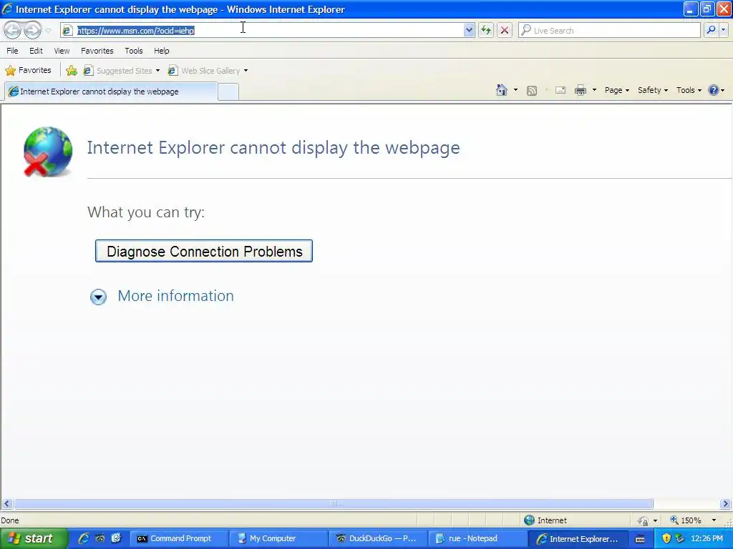
Task: Click the Home house icon
Action: [x=502, y=90]
